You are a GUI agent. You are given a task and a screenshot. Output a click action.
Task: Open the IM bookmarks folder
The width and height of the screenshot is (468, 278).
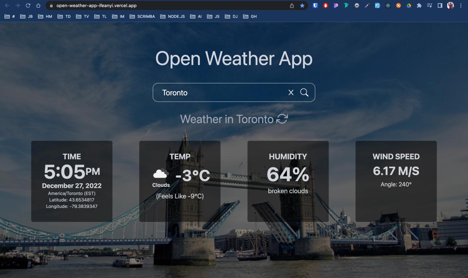pyautogui.click(x=118, y=16)
